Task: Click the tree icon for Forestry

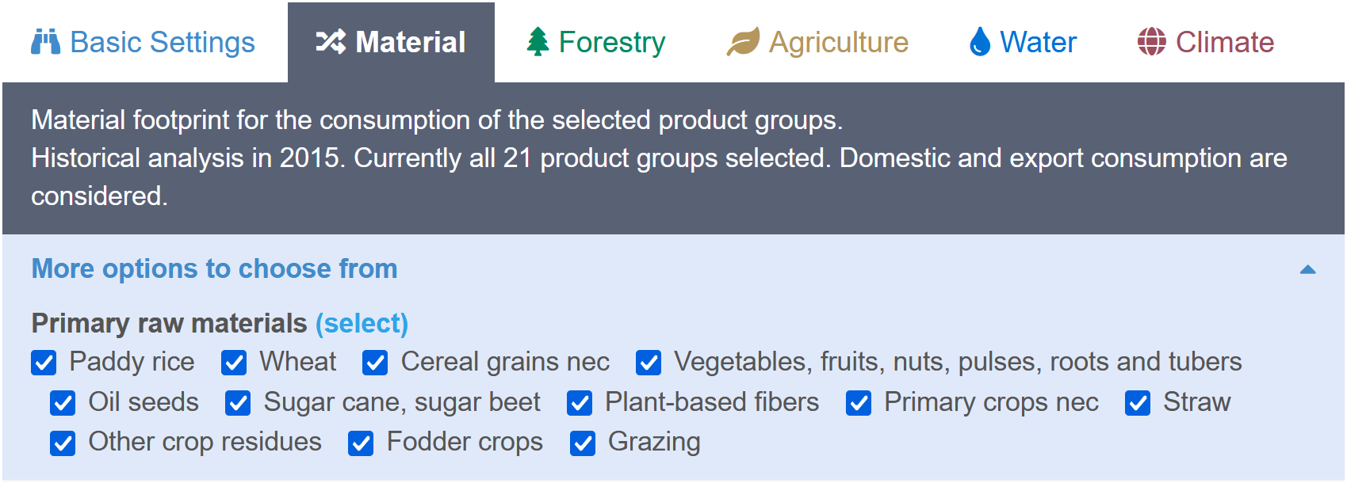Action: click(538, 42)
